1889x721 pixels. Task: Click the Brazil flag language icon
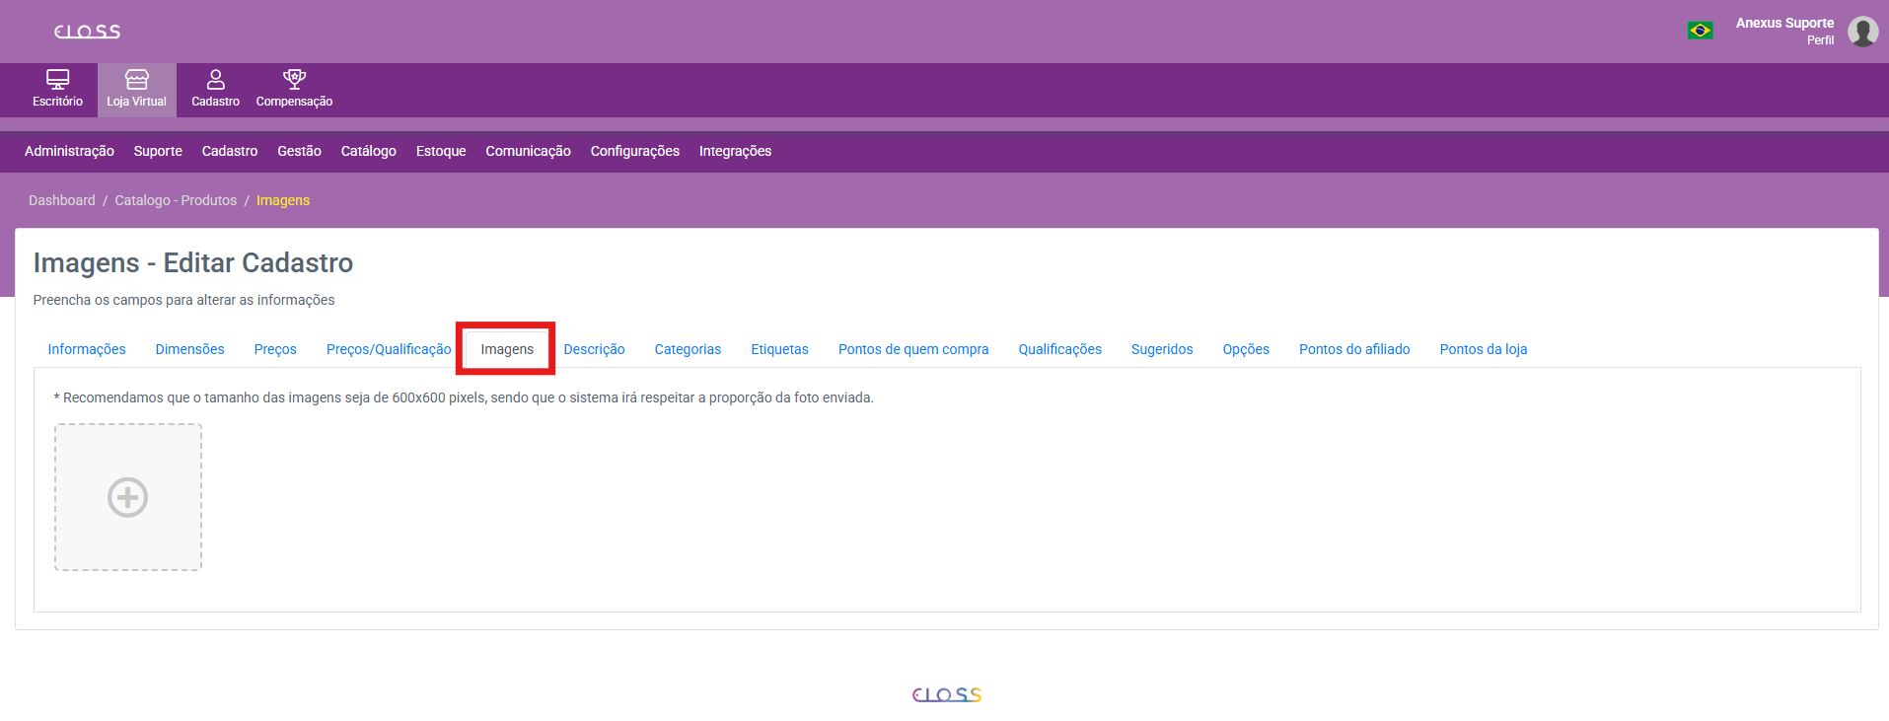click(1700, 31)
